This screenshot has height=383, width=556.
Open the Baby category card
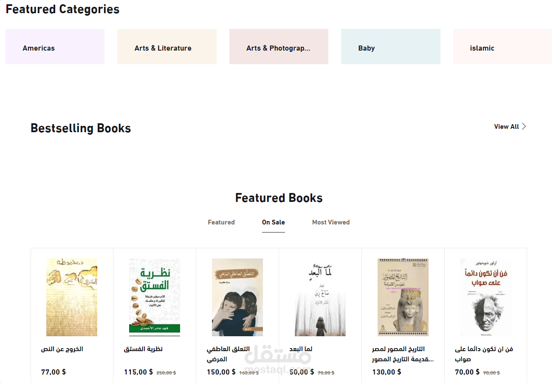(390, 47)
